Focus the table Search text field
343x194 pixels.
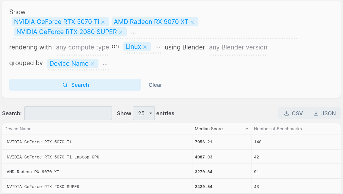[68, 113]
